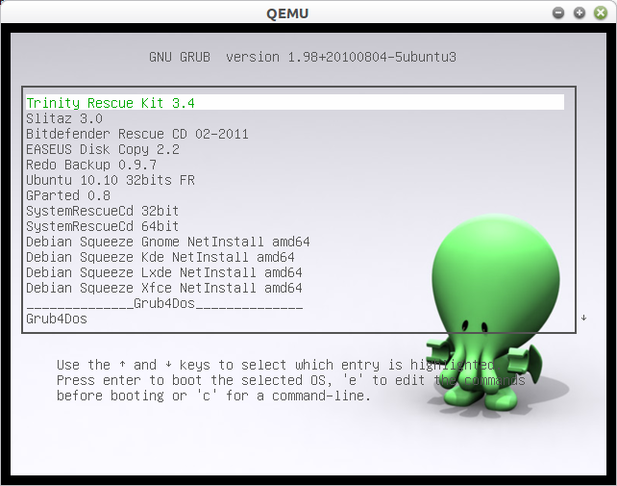617x486 pixels.
Task: Pick Bitdefender Rescue CD 02-2011
Action: tap(137, 134)
